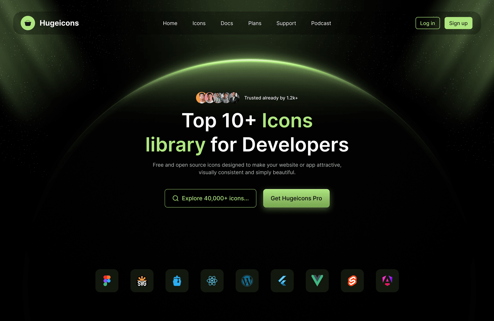Open the Figma icon tile

(107, 281)
